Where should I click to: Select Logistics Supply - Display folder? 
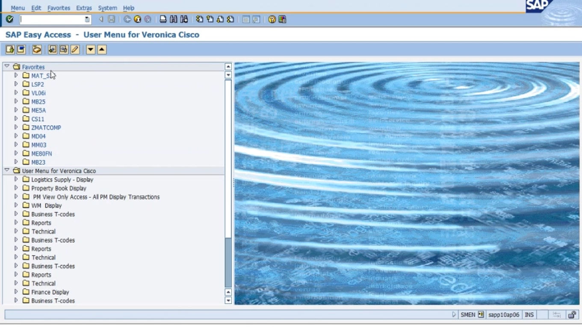tap(62, 180)
